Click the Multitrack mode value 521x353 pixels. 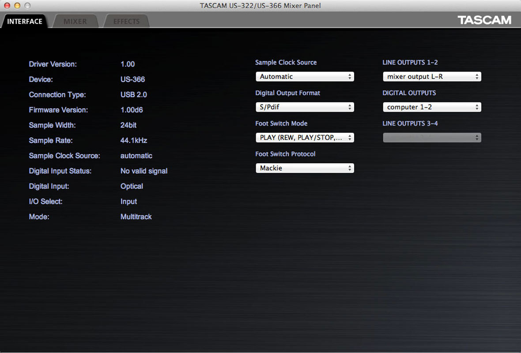[136, 217]
